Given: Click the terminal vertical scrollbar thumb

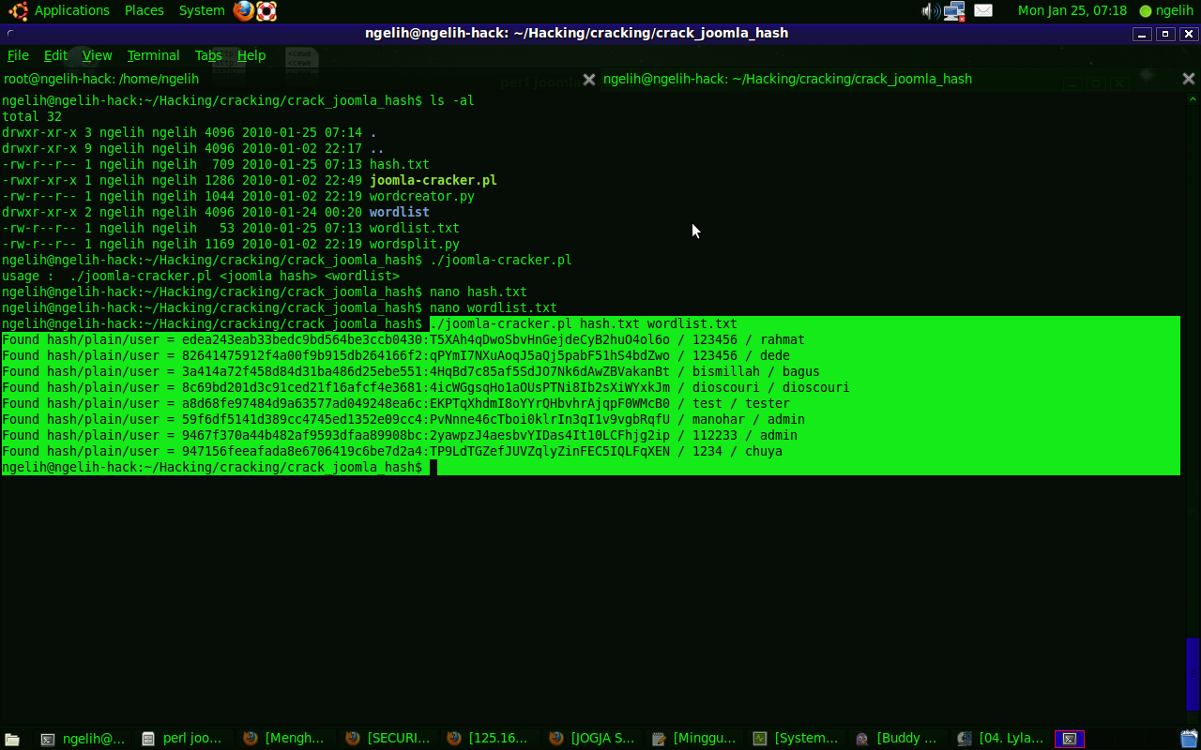Looking at the screenshot, I should tap(1193, 672).
